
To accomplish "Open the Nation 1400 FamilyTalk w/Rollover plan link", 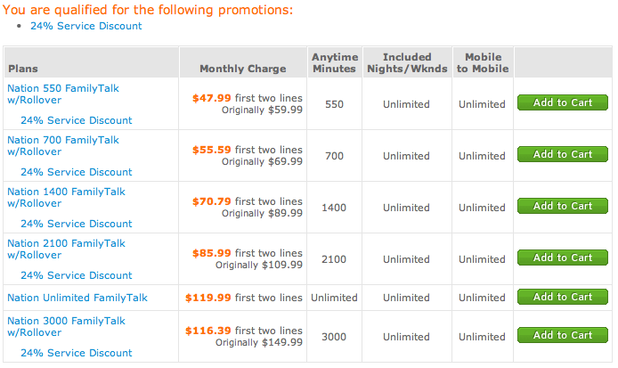I will [66, 198].
